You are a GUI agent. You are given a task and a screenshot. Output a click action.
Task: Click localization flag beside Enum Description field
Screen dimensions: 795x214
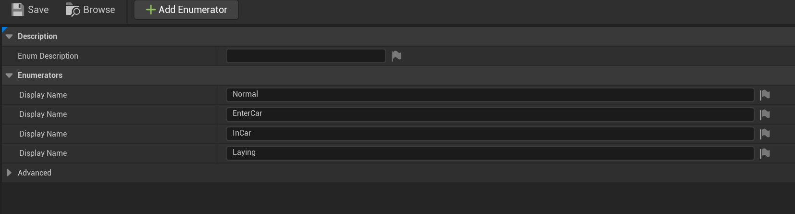pyautogui.click(x=396, y=56)
